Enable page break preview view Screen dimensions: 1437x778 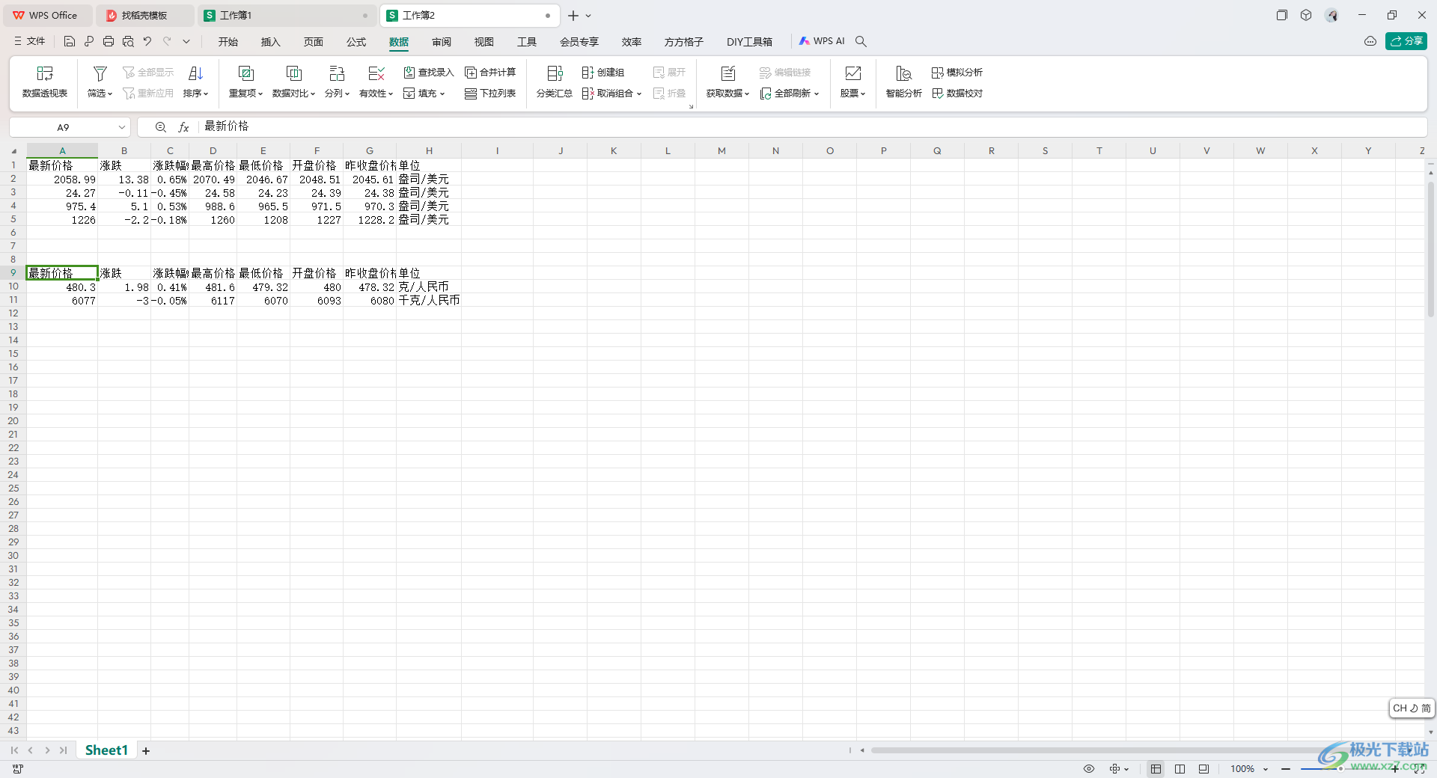point(1203,769)
